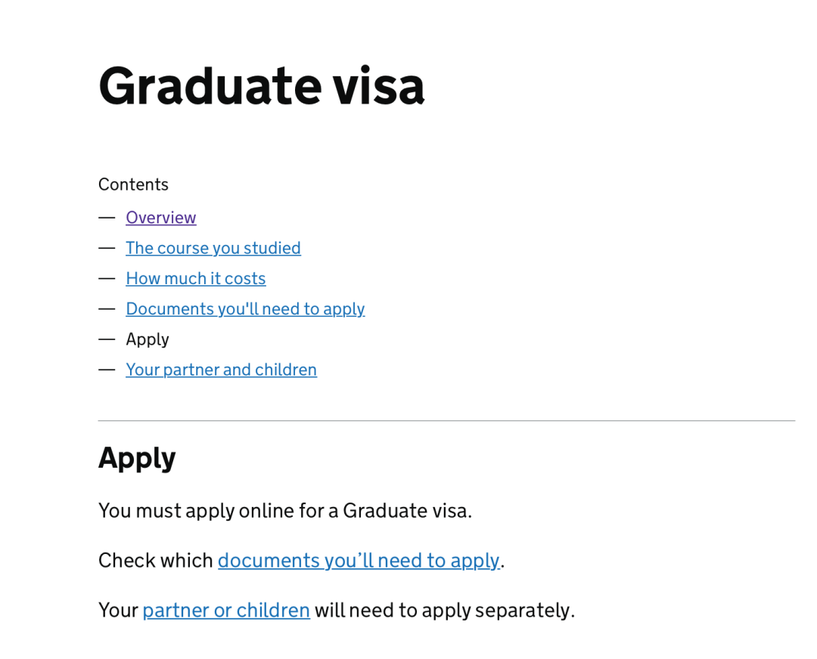Screen dimensions: 817x659
Task: Click the Contents label above the list
Action: tap(133, 184)
